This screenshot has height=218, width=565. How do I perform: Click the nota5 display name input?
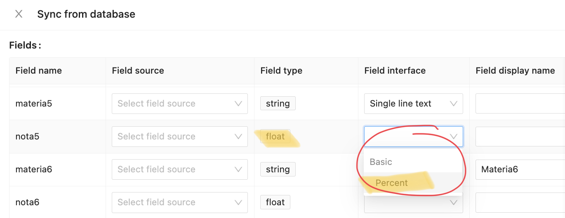coord(520,137)
